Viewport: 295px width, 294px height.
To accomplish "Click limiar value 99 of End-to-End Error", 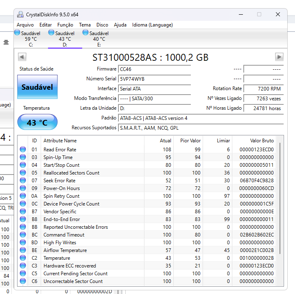I will [227, 219].
